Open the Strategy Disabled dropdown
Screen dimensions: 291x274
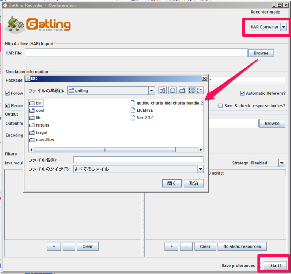pos(282,163)
